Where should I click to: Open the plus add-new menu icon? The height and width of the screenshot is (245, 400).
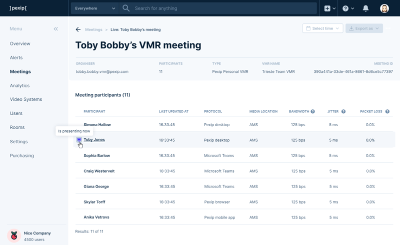click(x=327, y=8)
